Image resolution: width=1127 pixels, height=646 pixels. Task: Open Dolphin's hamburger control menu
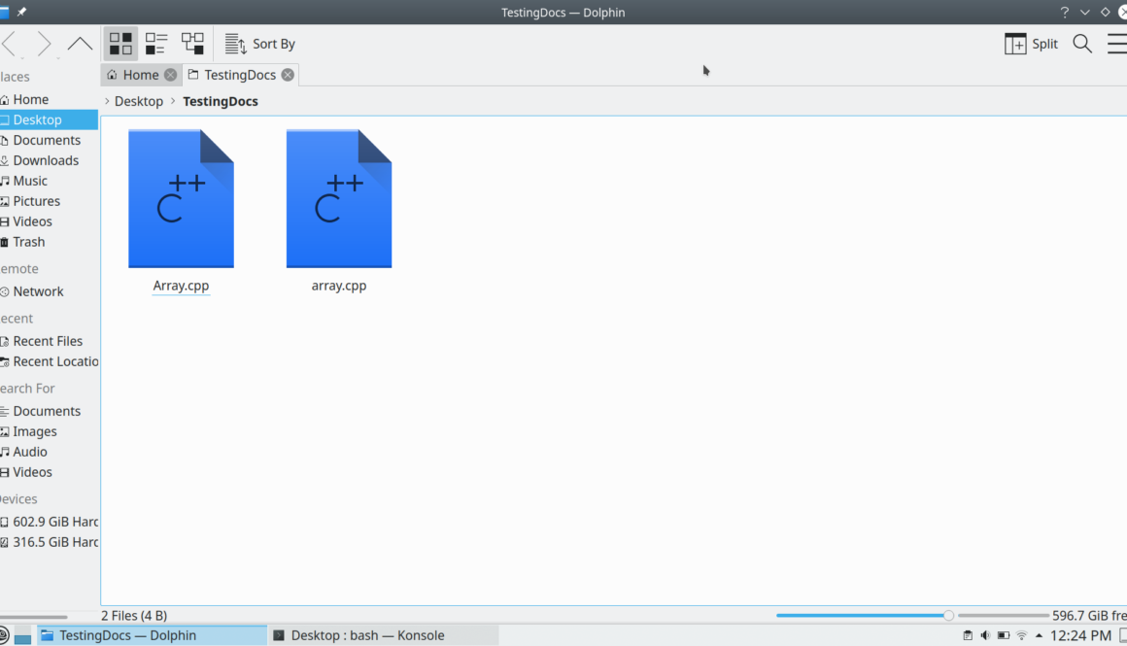[1116, 43]
